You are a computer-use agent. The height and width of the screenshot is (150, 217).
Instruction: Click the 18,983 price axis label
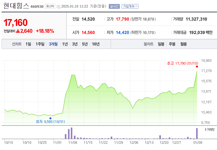click(206, 60)
